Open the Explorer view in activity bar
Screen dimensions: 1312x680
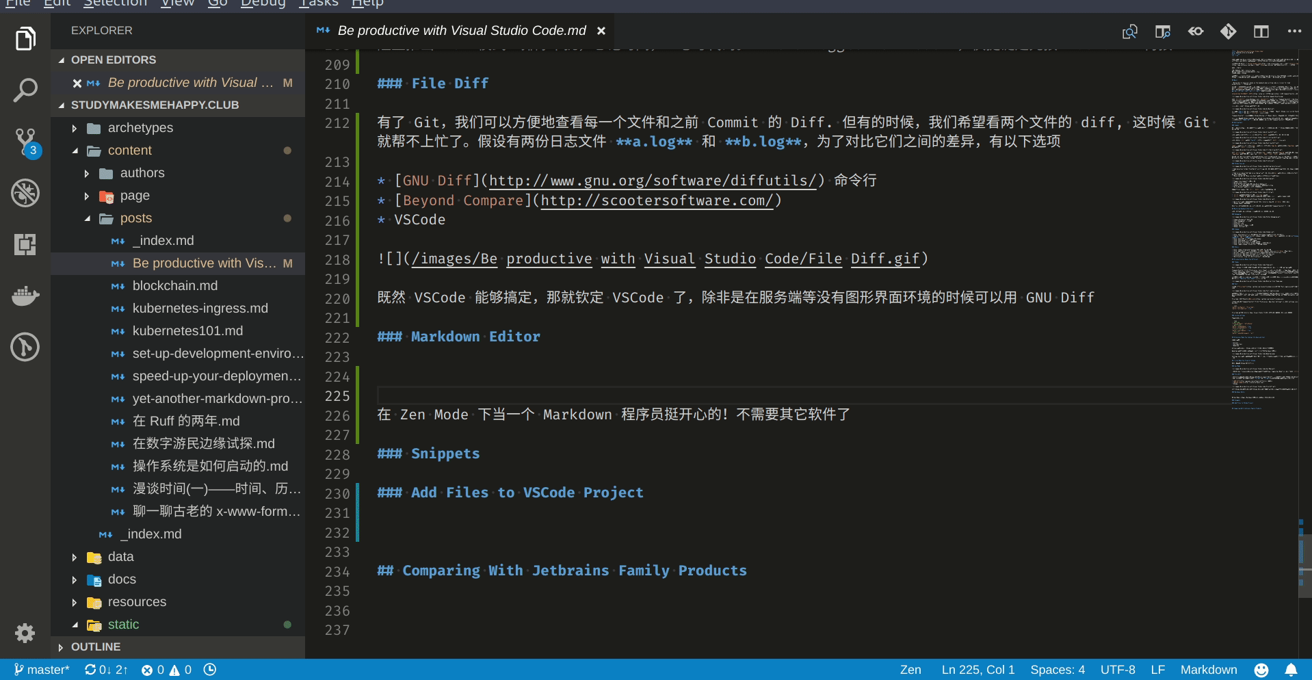click(25, 39)
